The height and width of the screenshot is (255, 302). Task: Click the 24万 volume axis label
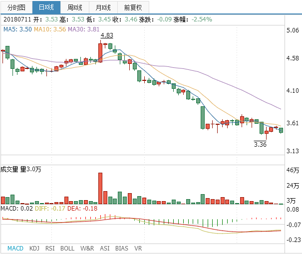[293, 186]
